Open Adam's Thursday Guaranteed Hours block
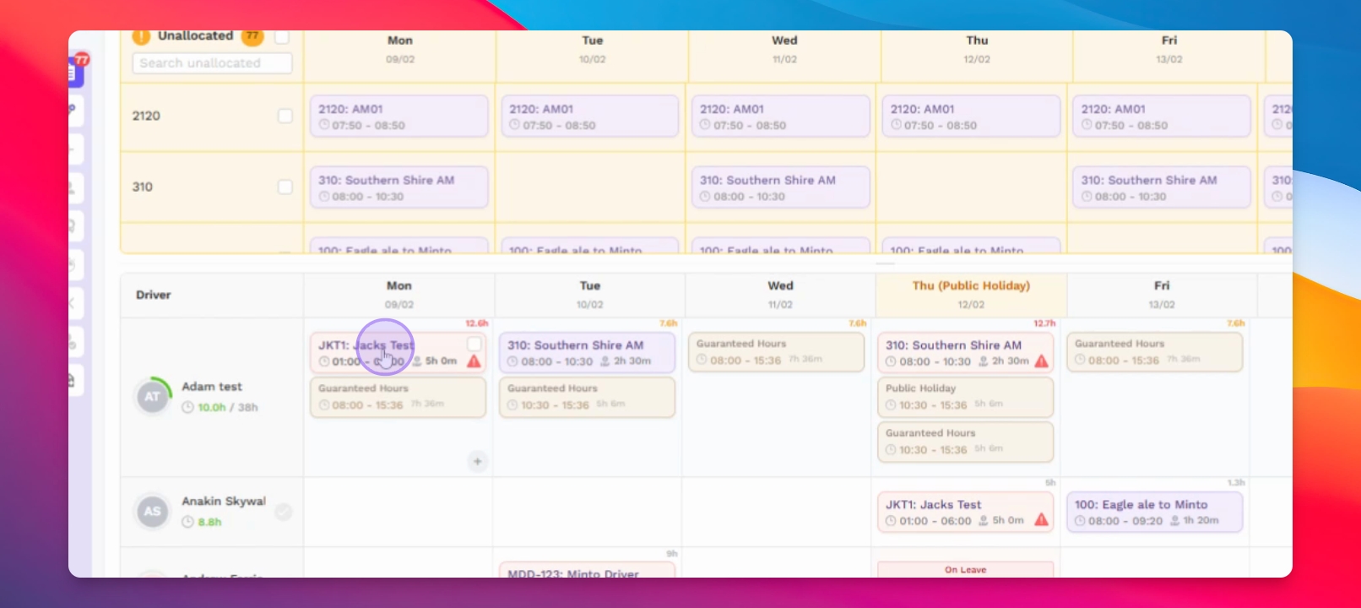Viewport: 1361px width, 608px height. (966, 442)
